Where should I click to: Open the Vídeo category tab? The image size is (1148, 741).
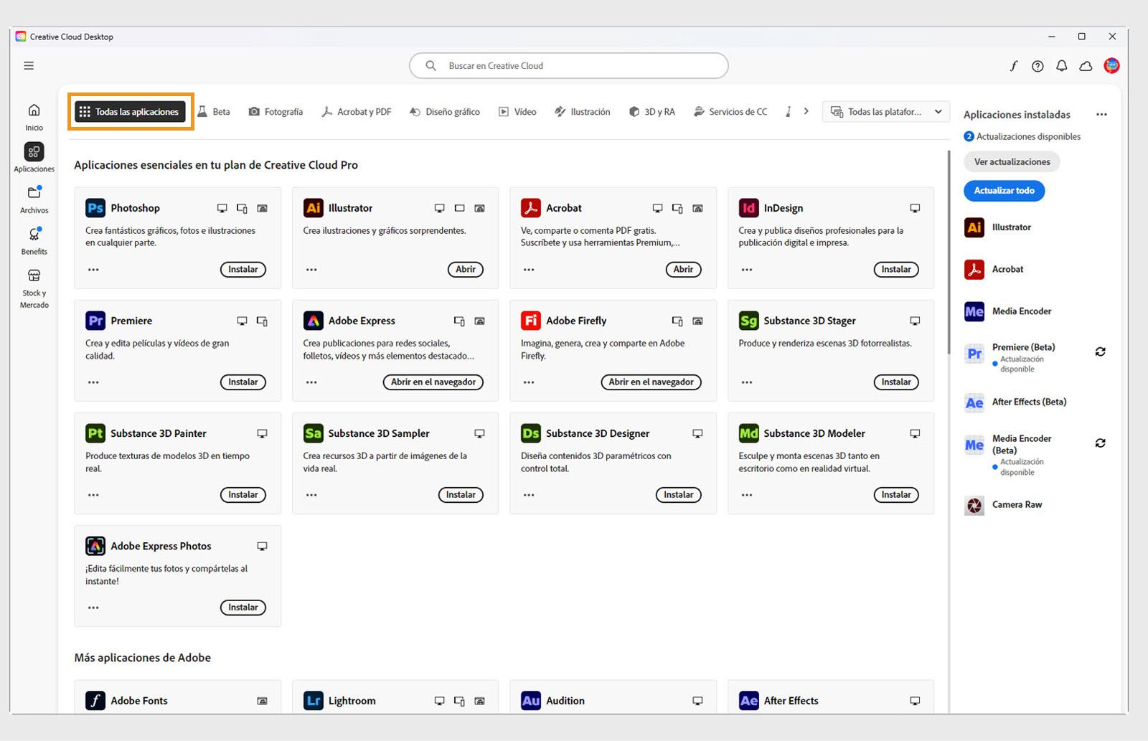pyautogui.click(x=517, y=111)
